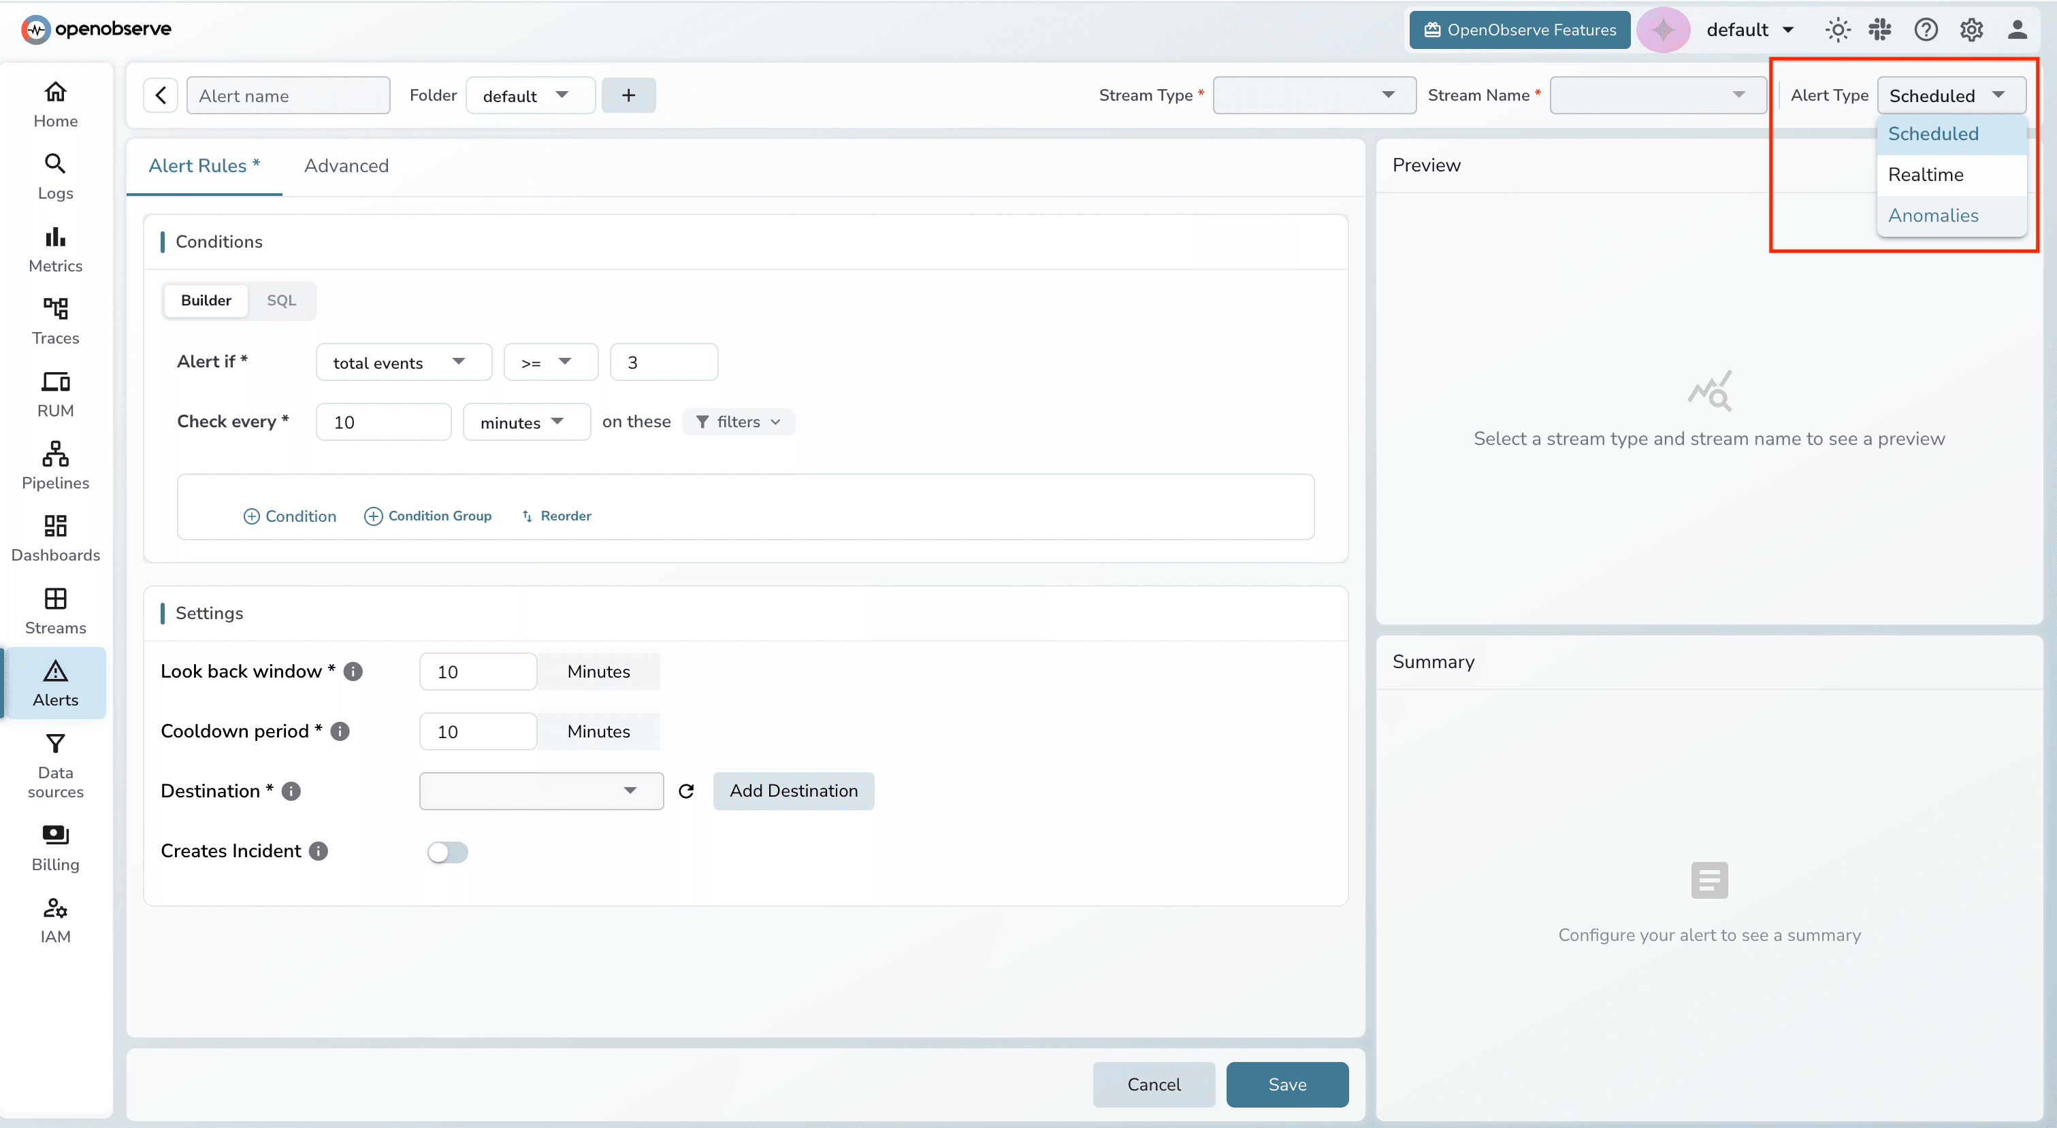Save the alert configuration
This screenshot has width=2057, height=1128.
[1286, 1084]
